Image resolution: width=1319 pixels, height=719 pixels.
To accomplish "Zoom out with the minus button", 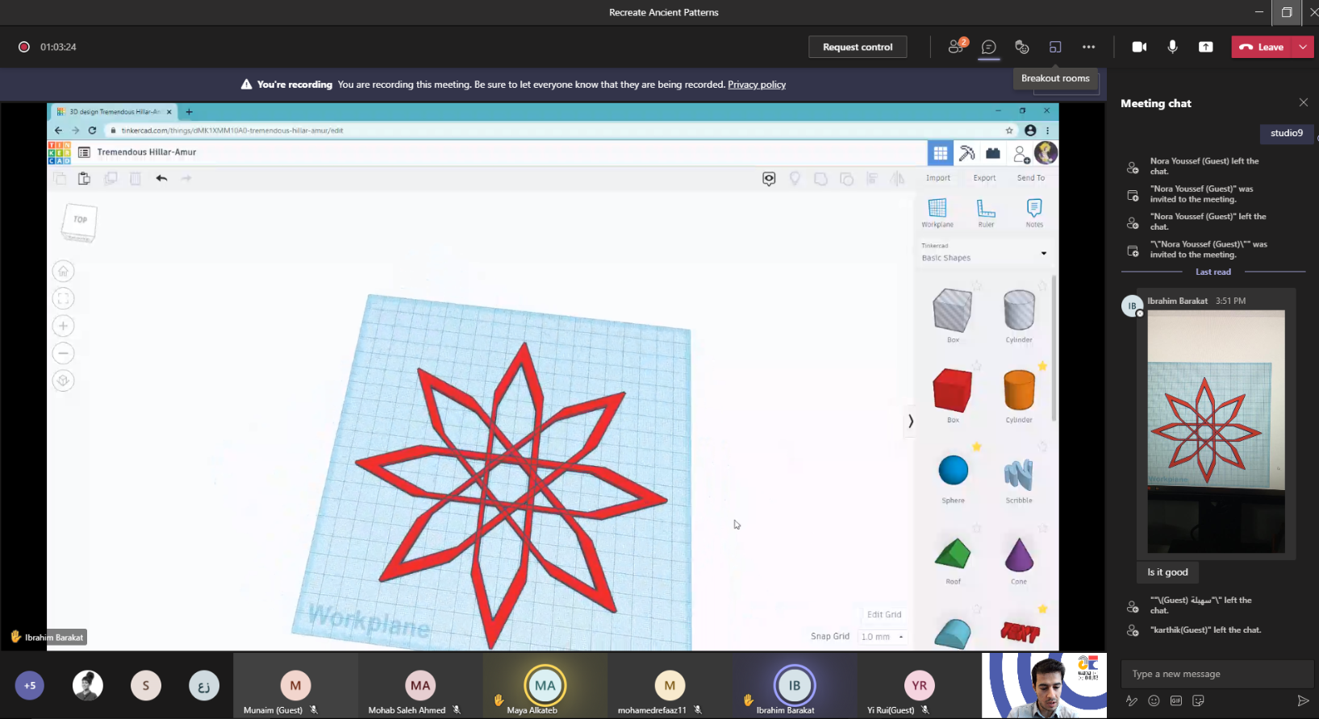I will [x=64, y=353].
